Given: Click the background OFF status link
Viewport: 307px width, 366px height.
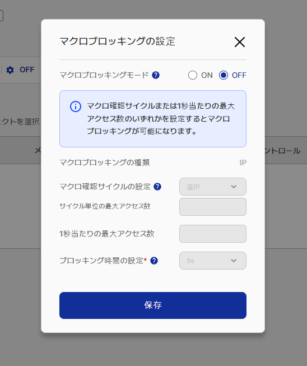Looking at the screenshot, I should coord(27,70).
